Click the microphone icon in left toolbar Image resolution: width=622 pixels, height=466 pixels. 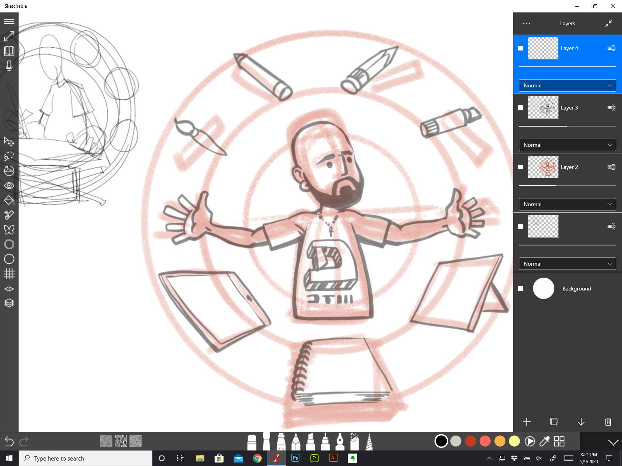pos(9,65)
